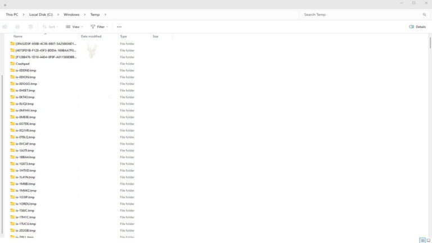Open a new tab with the plus button
Image resolution: width=432 pixels, height=243 pixels.
click(x=5, y=5)
